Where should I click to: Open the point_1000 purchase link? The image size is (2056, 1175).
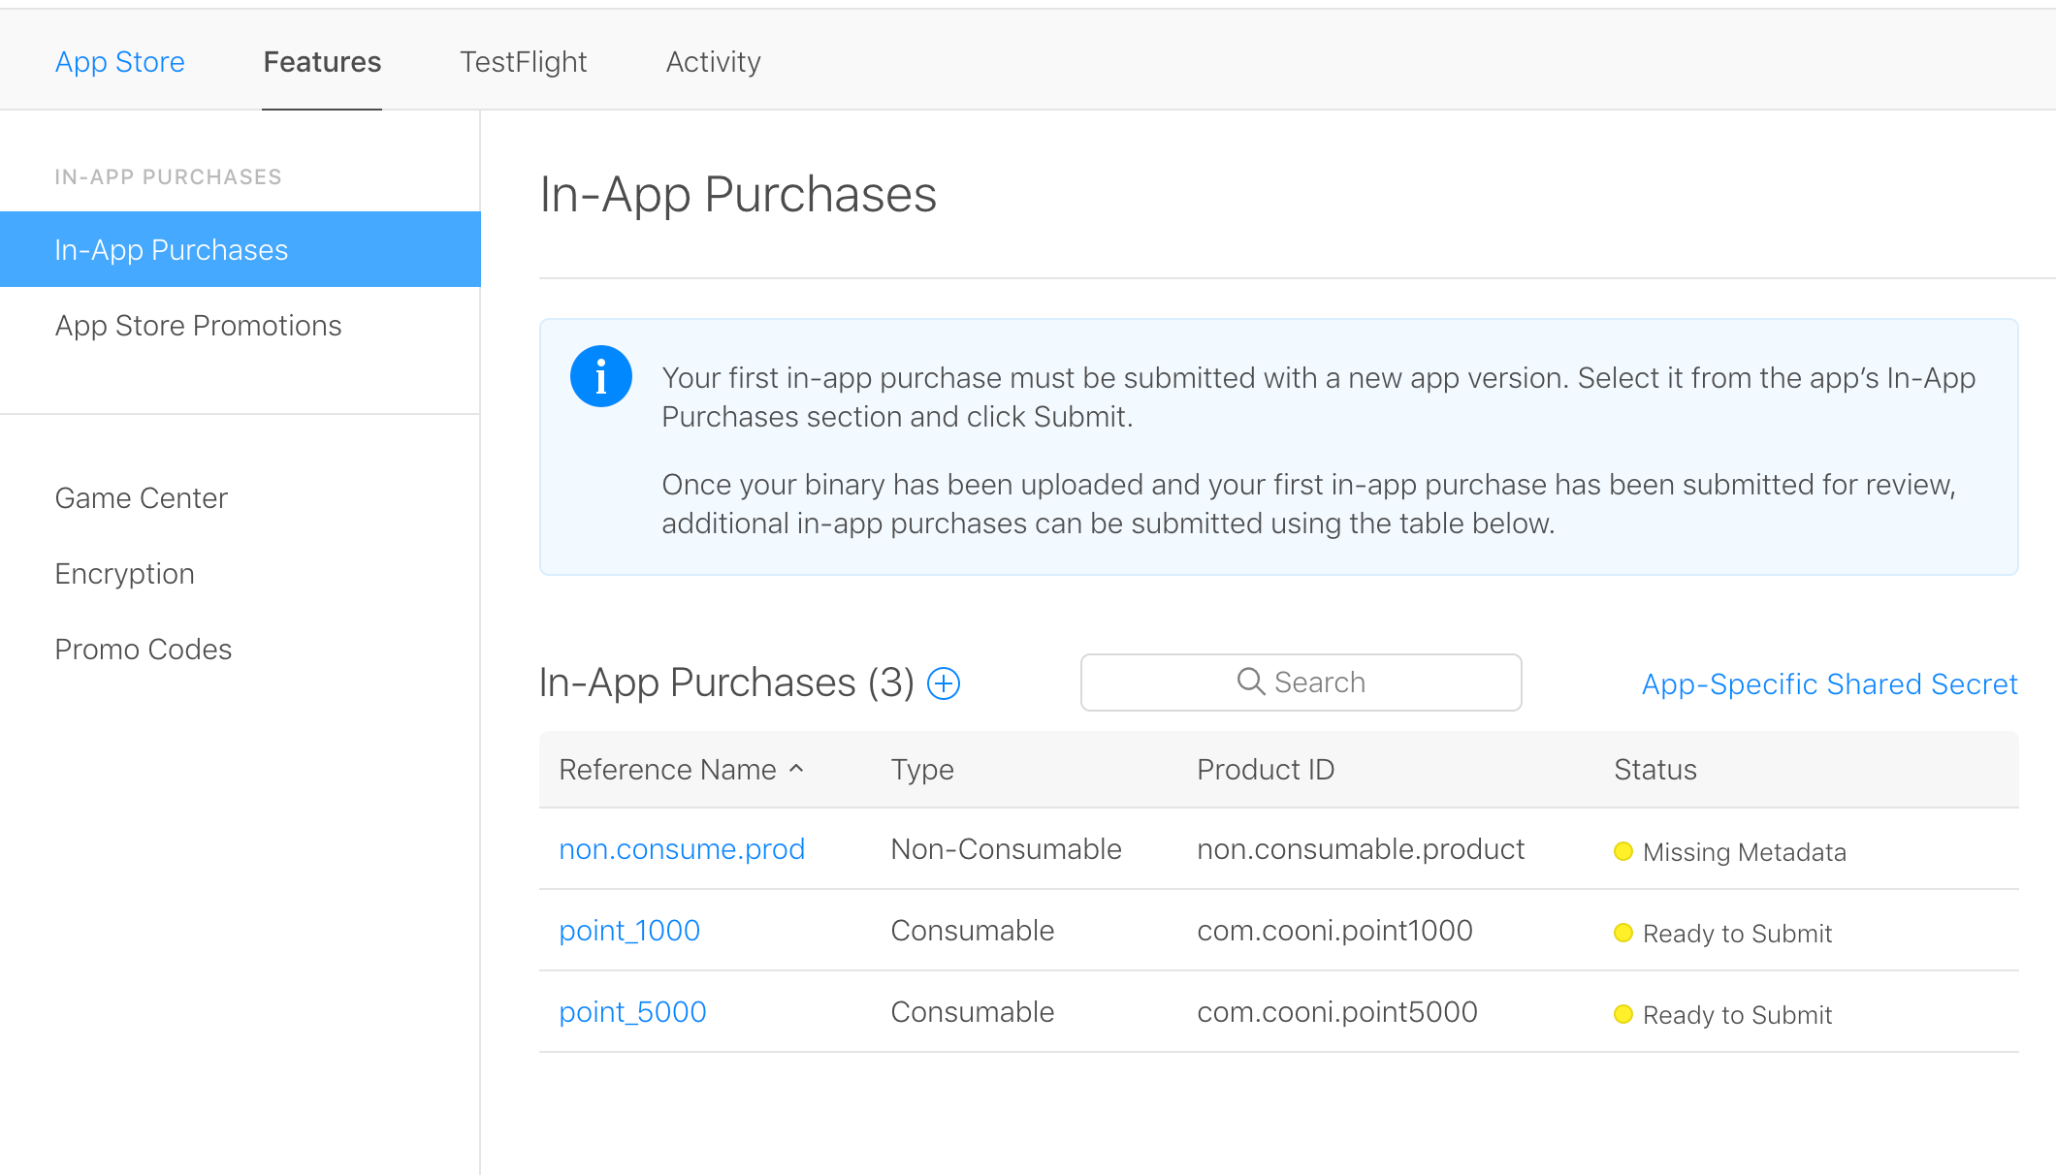click(629, 931)
